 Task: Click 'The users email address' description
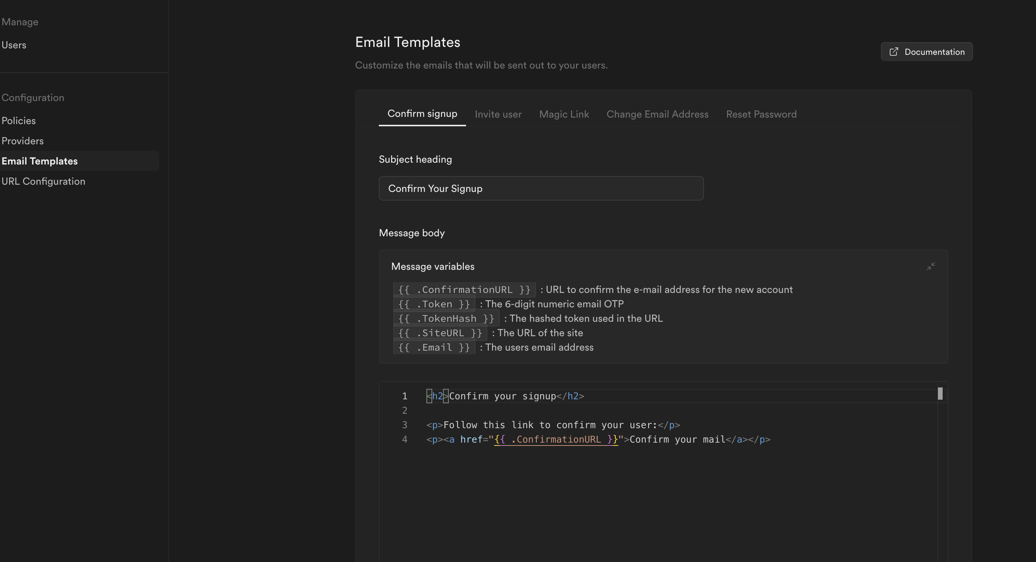point(539,347)
